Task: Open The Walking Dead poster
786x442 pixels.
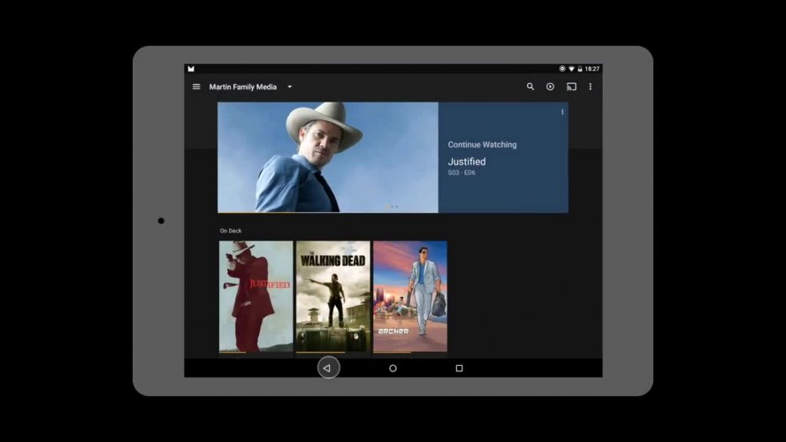Action: pos(332,297)
